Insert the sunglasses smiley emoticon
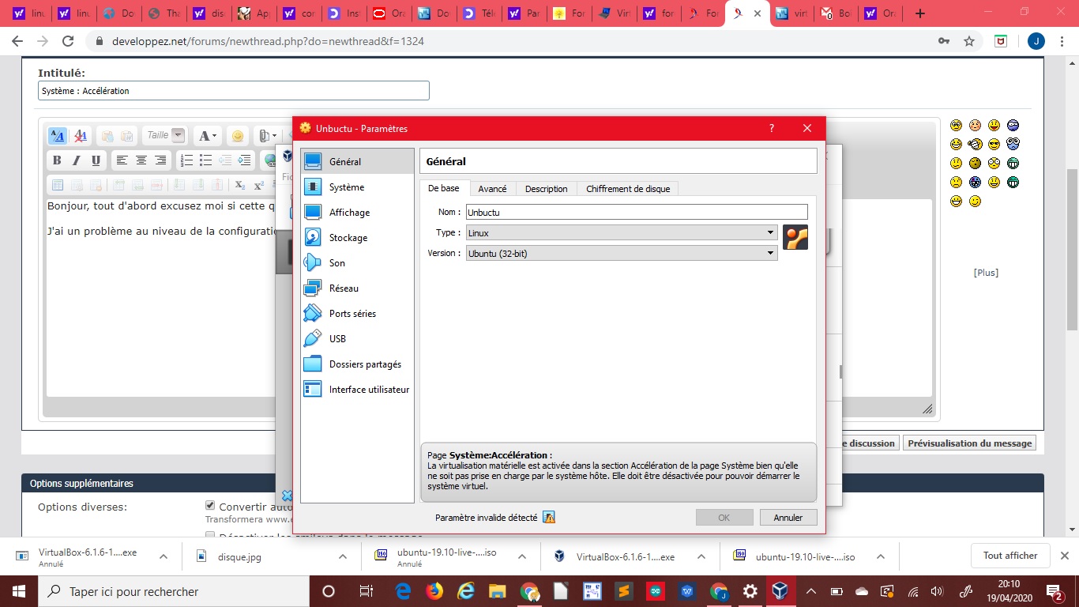Viewport: 1079px width, 607px height. [994, 145]
